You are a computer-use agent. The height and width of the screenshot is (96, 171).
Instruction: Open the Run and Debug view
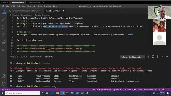[x=3, y=34]
